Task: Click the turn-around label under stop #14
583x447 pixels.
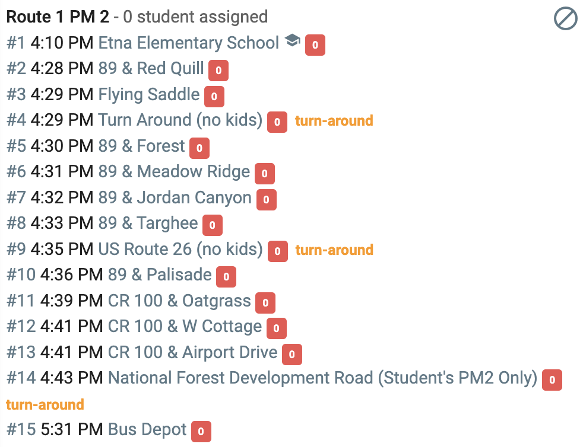Action: click(45, 405)
